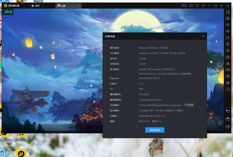Screen dimensions: 233x157
Task: Click the C:\Users AppData Roaming log path
Action: click(160, 105)
